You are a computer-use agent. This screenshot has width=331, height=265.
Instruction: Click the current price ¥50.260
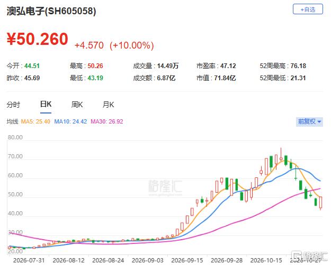point(38,39)
